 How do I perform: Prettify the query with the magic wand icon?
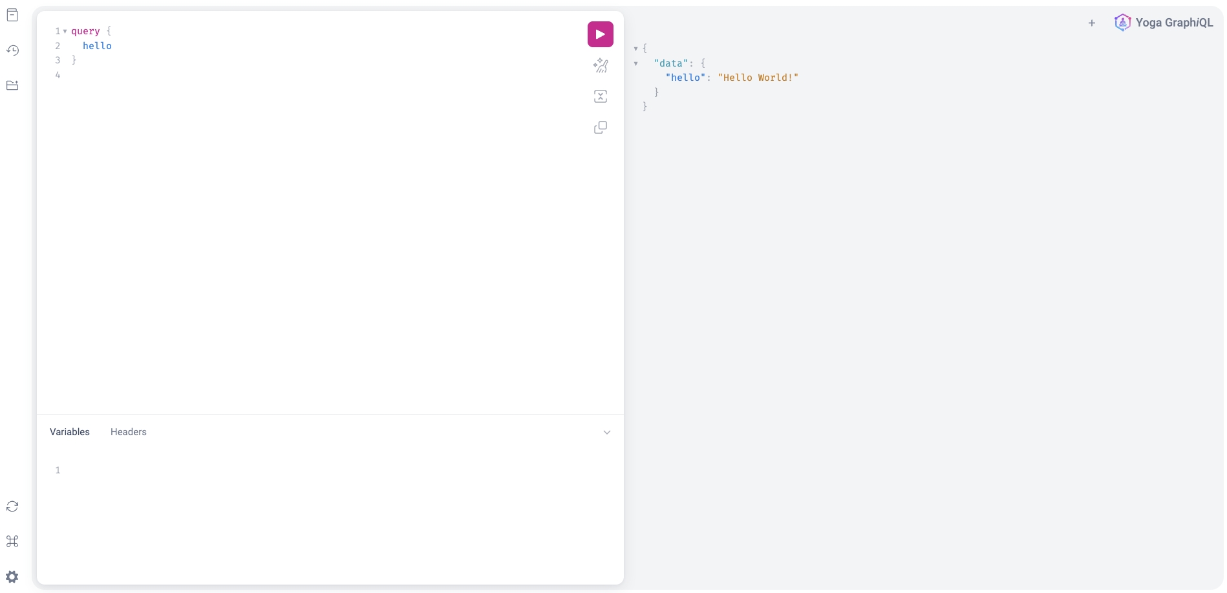click(600, 65)
